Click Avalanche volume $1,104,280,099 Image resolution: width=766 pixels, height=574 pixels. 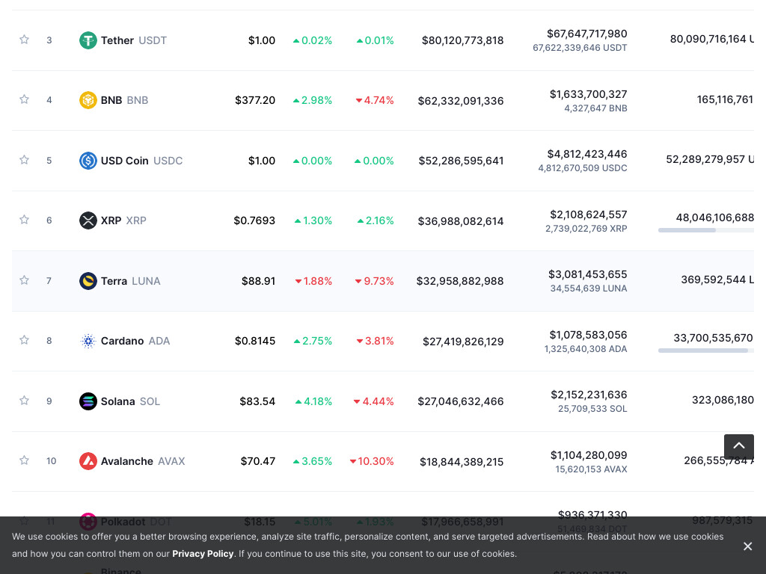click(x=589, y=455)
